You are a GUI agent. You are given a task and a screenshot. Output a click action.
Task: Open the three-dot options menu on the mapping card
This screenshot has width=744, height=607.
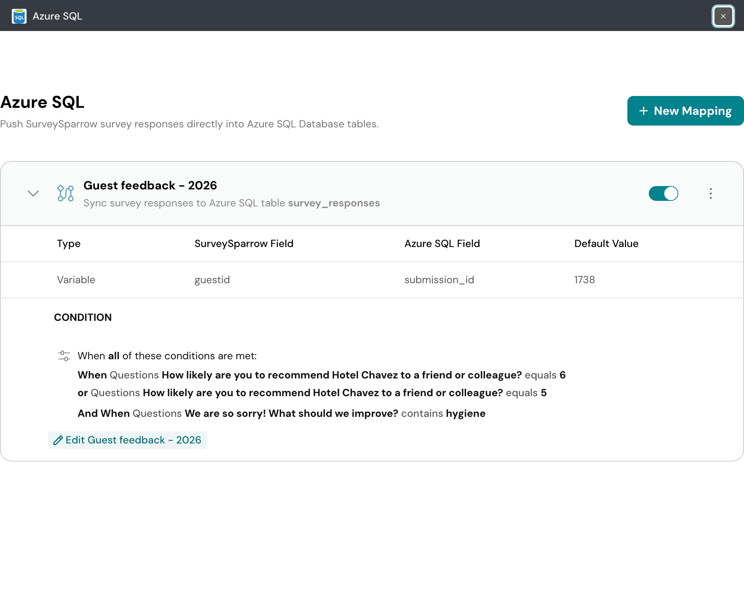[x=710, y=193]
